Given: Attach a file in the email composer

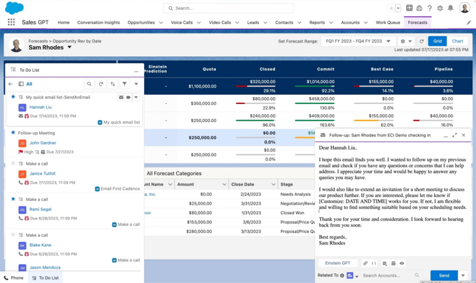Looking at the screenshot, I should click(x=365, y=263).
